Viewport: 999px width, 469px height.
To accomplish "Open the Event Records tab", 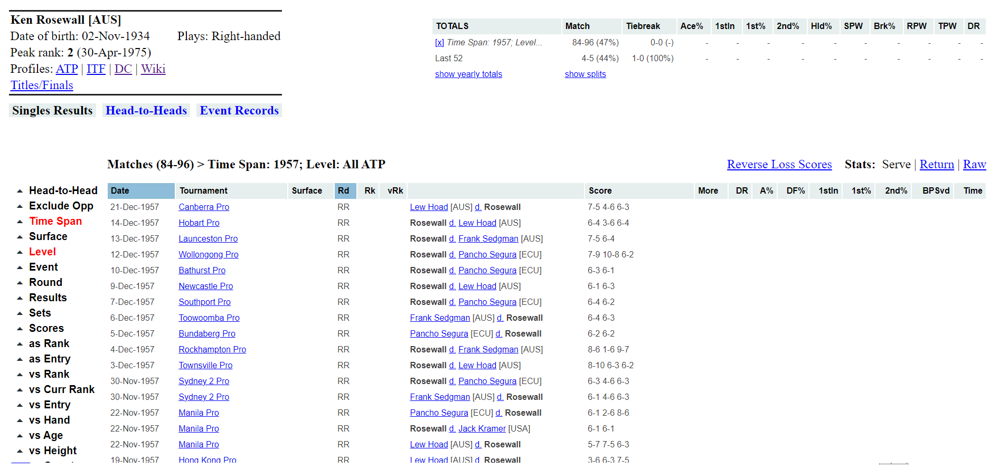I will point(239,110).
